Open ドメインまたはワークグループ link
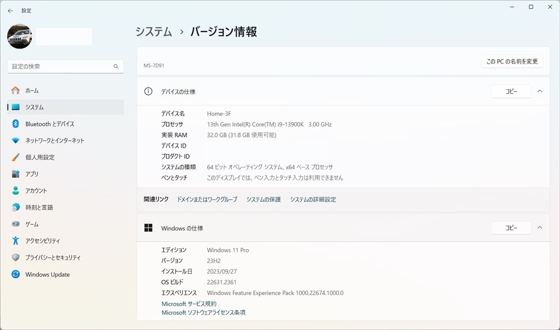The image size is (560, 330). click(207, 200)
